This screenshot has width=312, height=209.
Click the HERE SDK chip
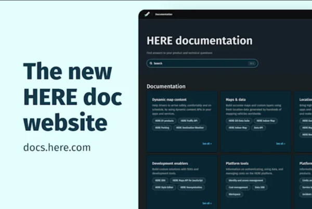pos(159,180)
